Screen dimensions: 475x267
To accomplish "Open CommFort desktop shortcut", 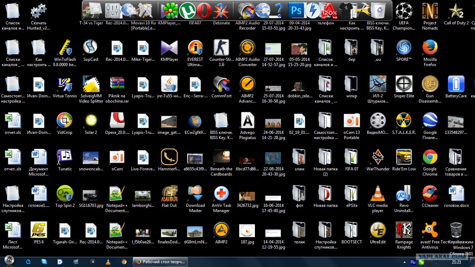I will pyautogui.click(x=222, y=87).
